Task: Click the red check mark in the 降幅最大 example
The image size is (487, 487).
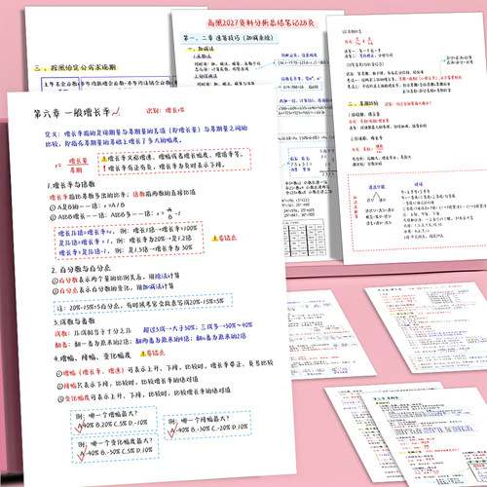Action: [172, 431]
